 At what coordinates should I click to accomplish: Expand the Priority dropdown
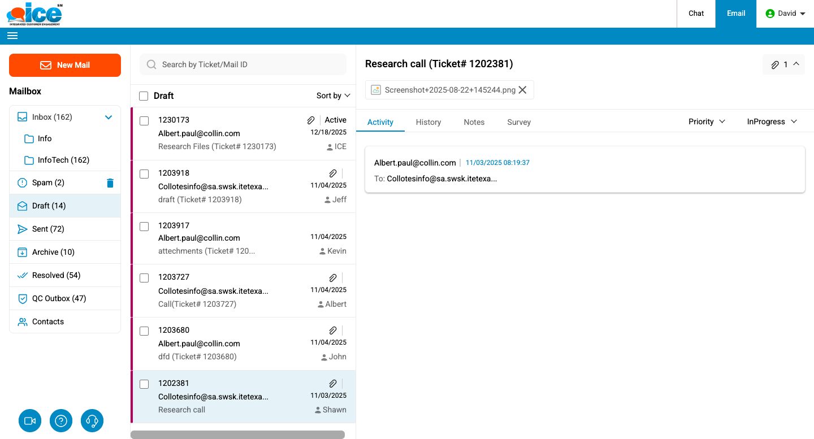(707, 121)
